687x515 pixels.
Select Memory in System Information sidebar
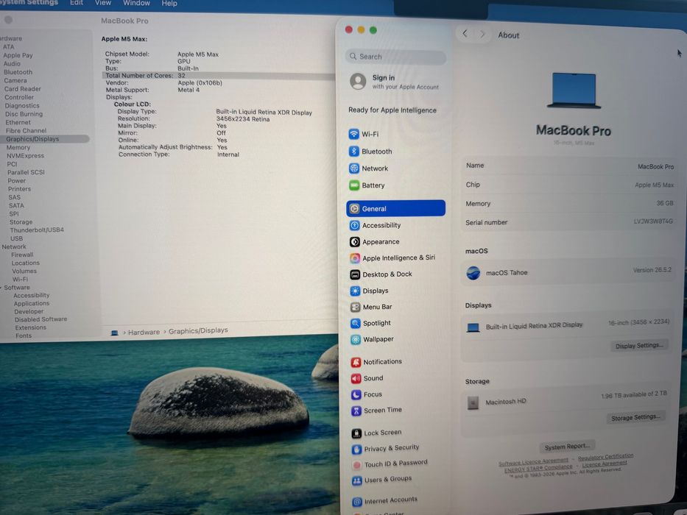[x=18, y=148]
